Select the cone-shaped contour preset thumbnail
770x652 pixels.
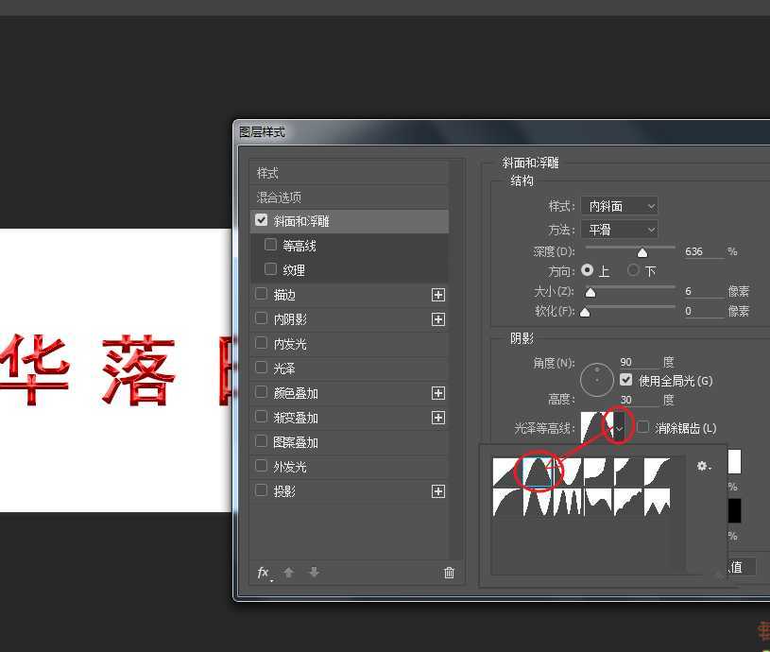click(x=538, y=472)
